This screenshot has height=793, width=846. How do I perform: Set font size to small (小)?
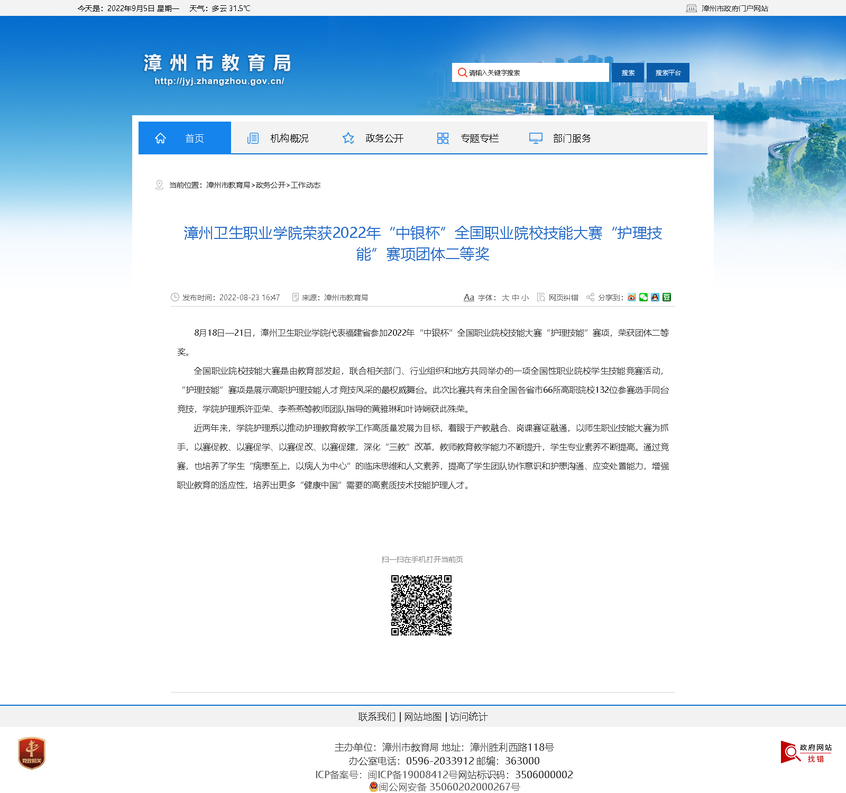coord(525,298)
